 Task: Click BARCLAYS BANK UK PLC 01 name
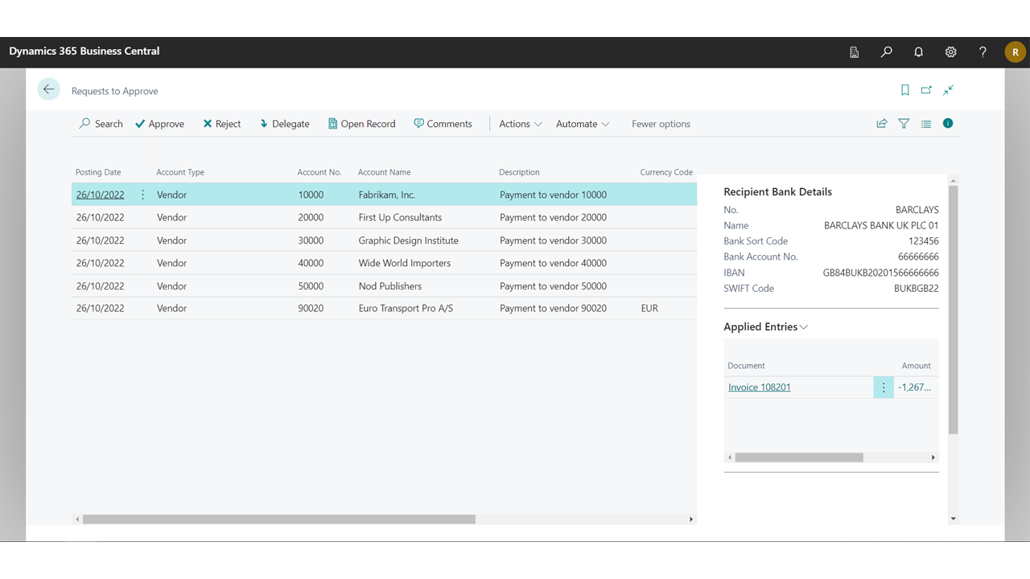[881, 225]
